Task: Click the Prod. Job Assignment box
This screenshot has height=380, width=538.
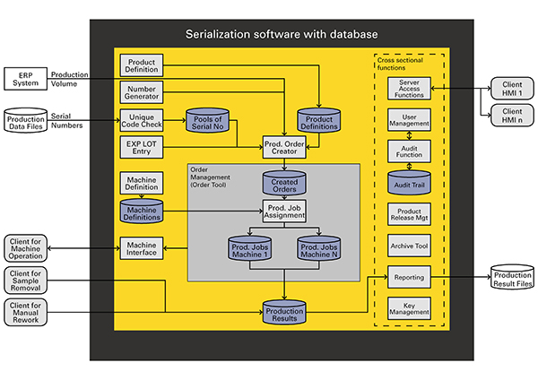Action: click(x=284, y=212)
